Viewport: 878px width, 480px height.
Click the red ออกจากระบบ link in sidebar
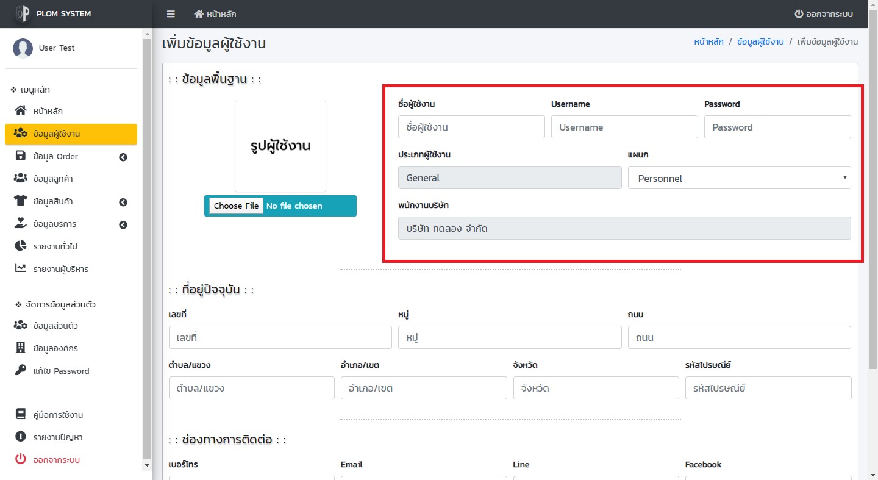click(x=56, y=460)
